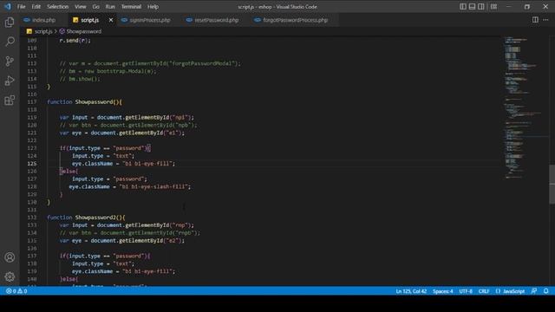Click Ln 125, Col 42 in status bar
Image resolution: width=555 pixels, height=312 pixels.
(411, 291)
